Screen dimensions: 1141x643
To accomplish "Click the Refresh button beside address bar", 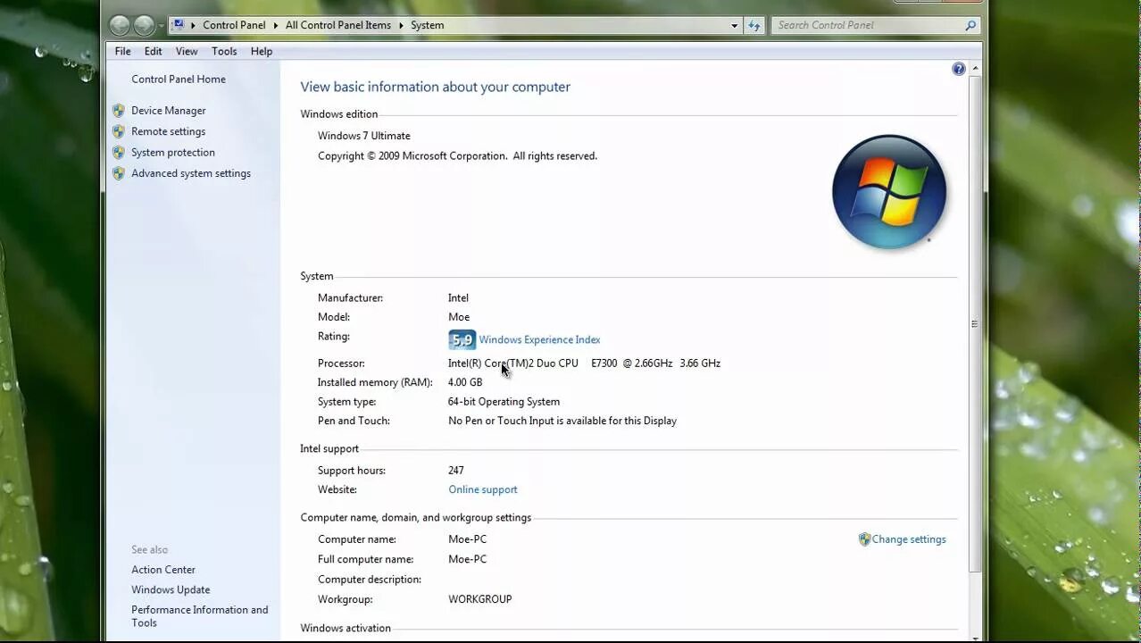I will coord(754,26).
